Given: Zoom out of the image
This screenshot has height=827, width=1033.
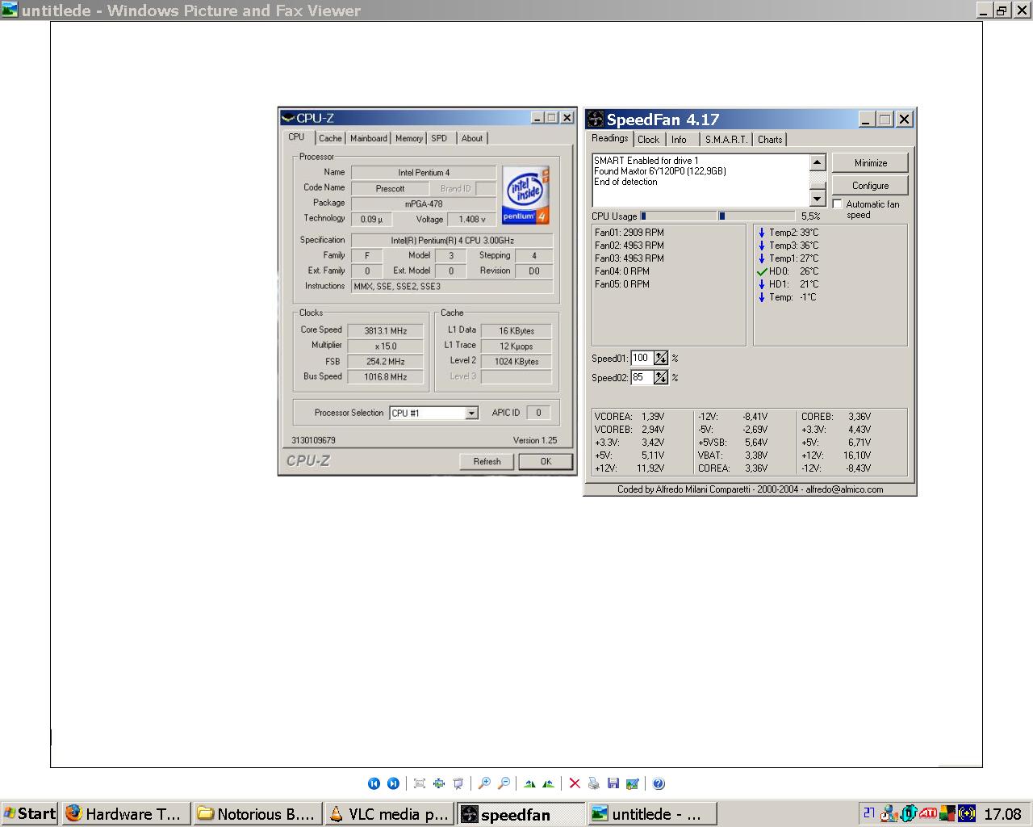Looking at the screenshot, I should pos(504,783).
